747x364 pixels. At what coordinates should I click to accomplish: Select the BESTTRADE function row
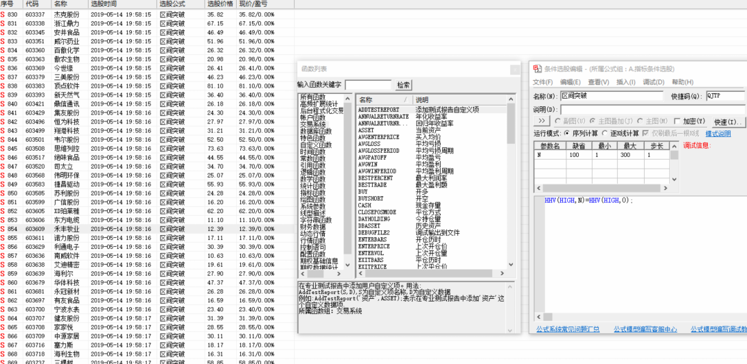[430, 184]
